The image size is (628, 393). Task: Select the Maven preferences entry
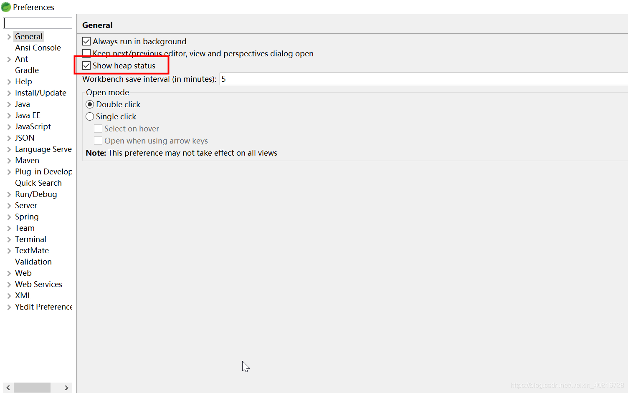tap(27, 160)
